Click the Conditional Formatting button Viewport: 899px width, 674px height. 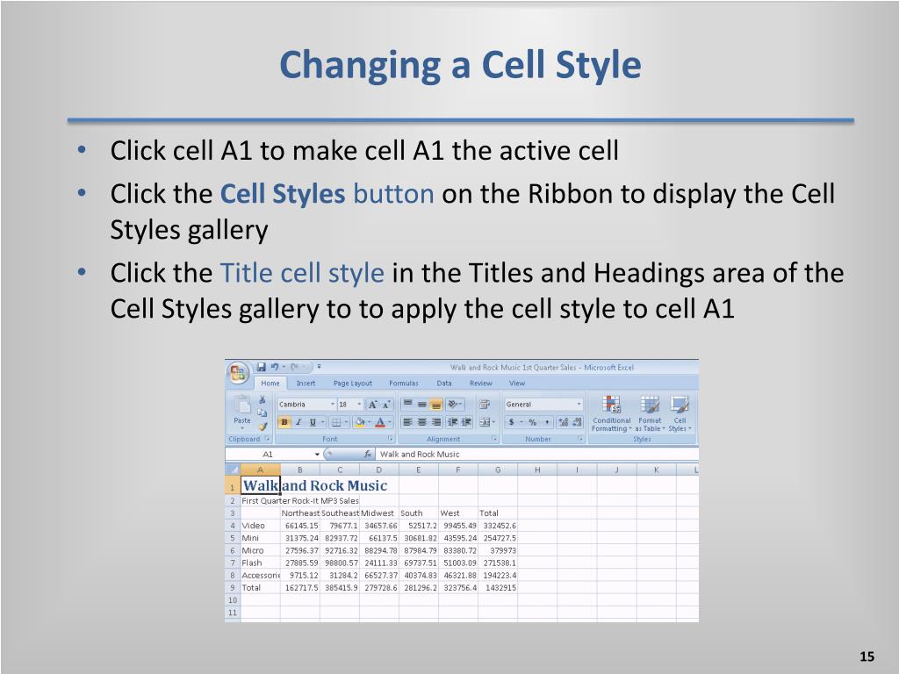click(611, 413)
